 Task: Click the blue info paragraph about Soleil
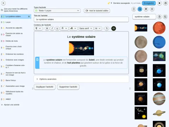coord(83,63)
